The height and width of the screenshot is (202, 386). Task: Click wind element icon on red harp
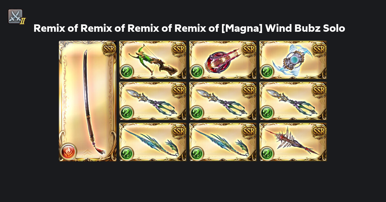[x=197, y=72]
